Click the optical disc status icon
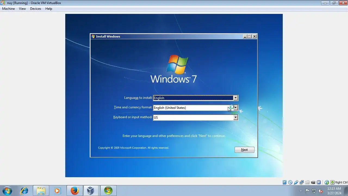Viewport: 348px width, 196px height. tap(290, 182)
